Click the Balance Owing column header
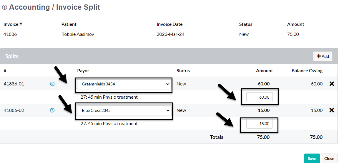Image resolution: width=339 pixels, height=165 pixels. click(x=307, y=71)
